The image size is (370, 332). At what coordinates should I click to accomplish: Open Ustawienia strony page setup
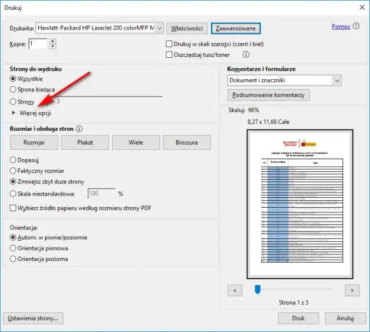33,318
